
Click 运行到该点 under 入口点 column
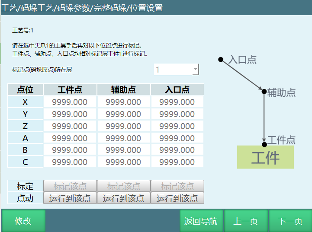(x=177, y=198)
